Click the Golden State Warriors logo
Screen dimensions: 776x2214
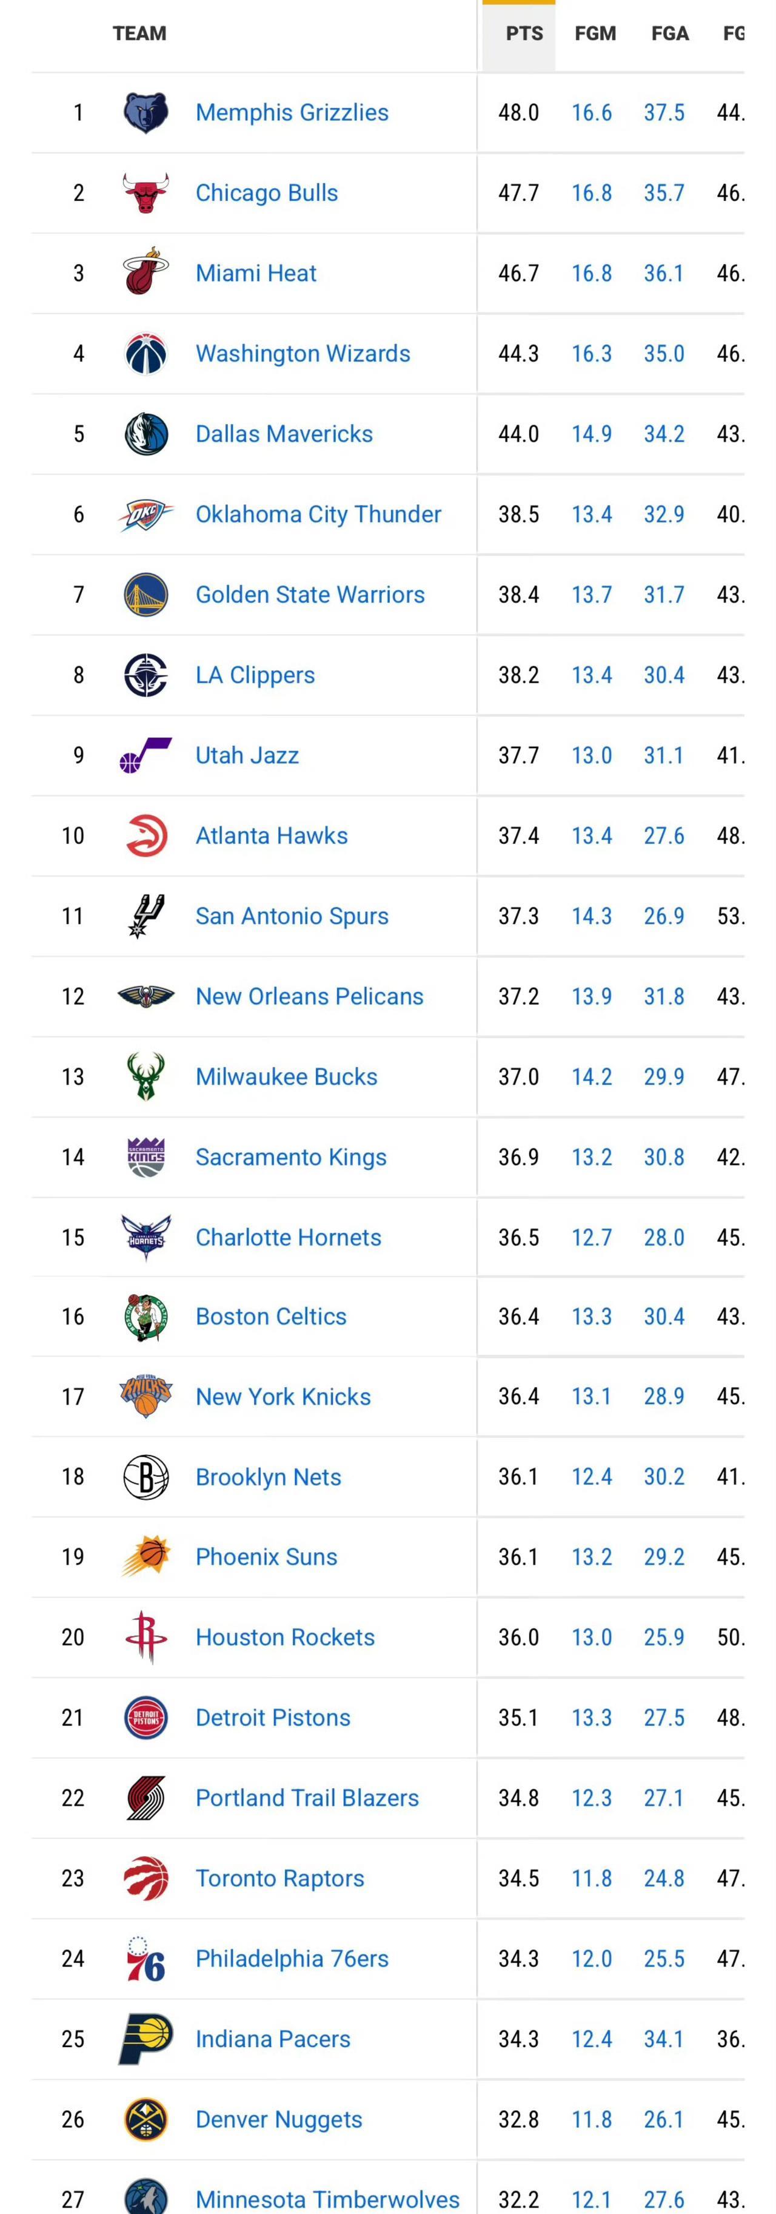146,595
